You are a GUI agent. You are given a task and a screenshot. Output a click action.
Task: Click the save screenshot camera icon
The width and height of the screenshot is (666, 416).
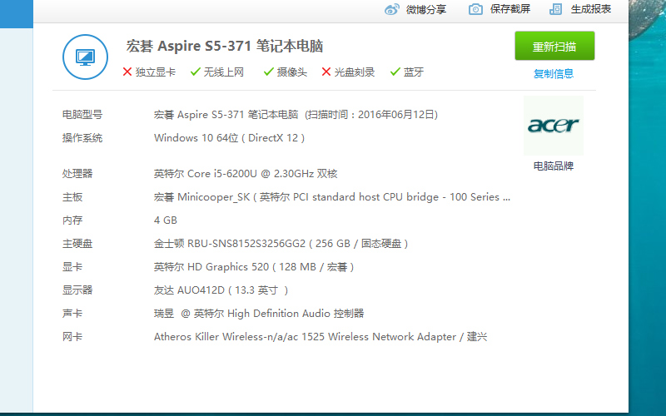(x=475, y=9)
